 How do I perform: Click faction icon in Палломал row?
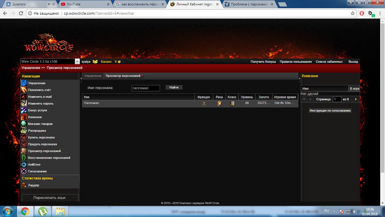pyautogui.click(x=204, y=104)
